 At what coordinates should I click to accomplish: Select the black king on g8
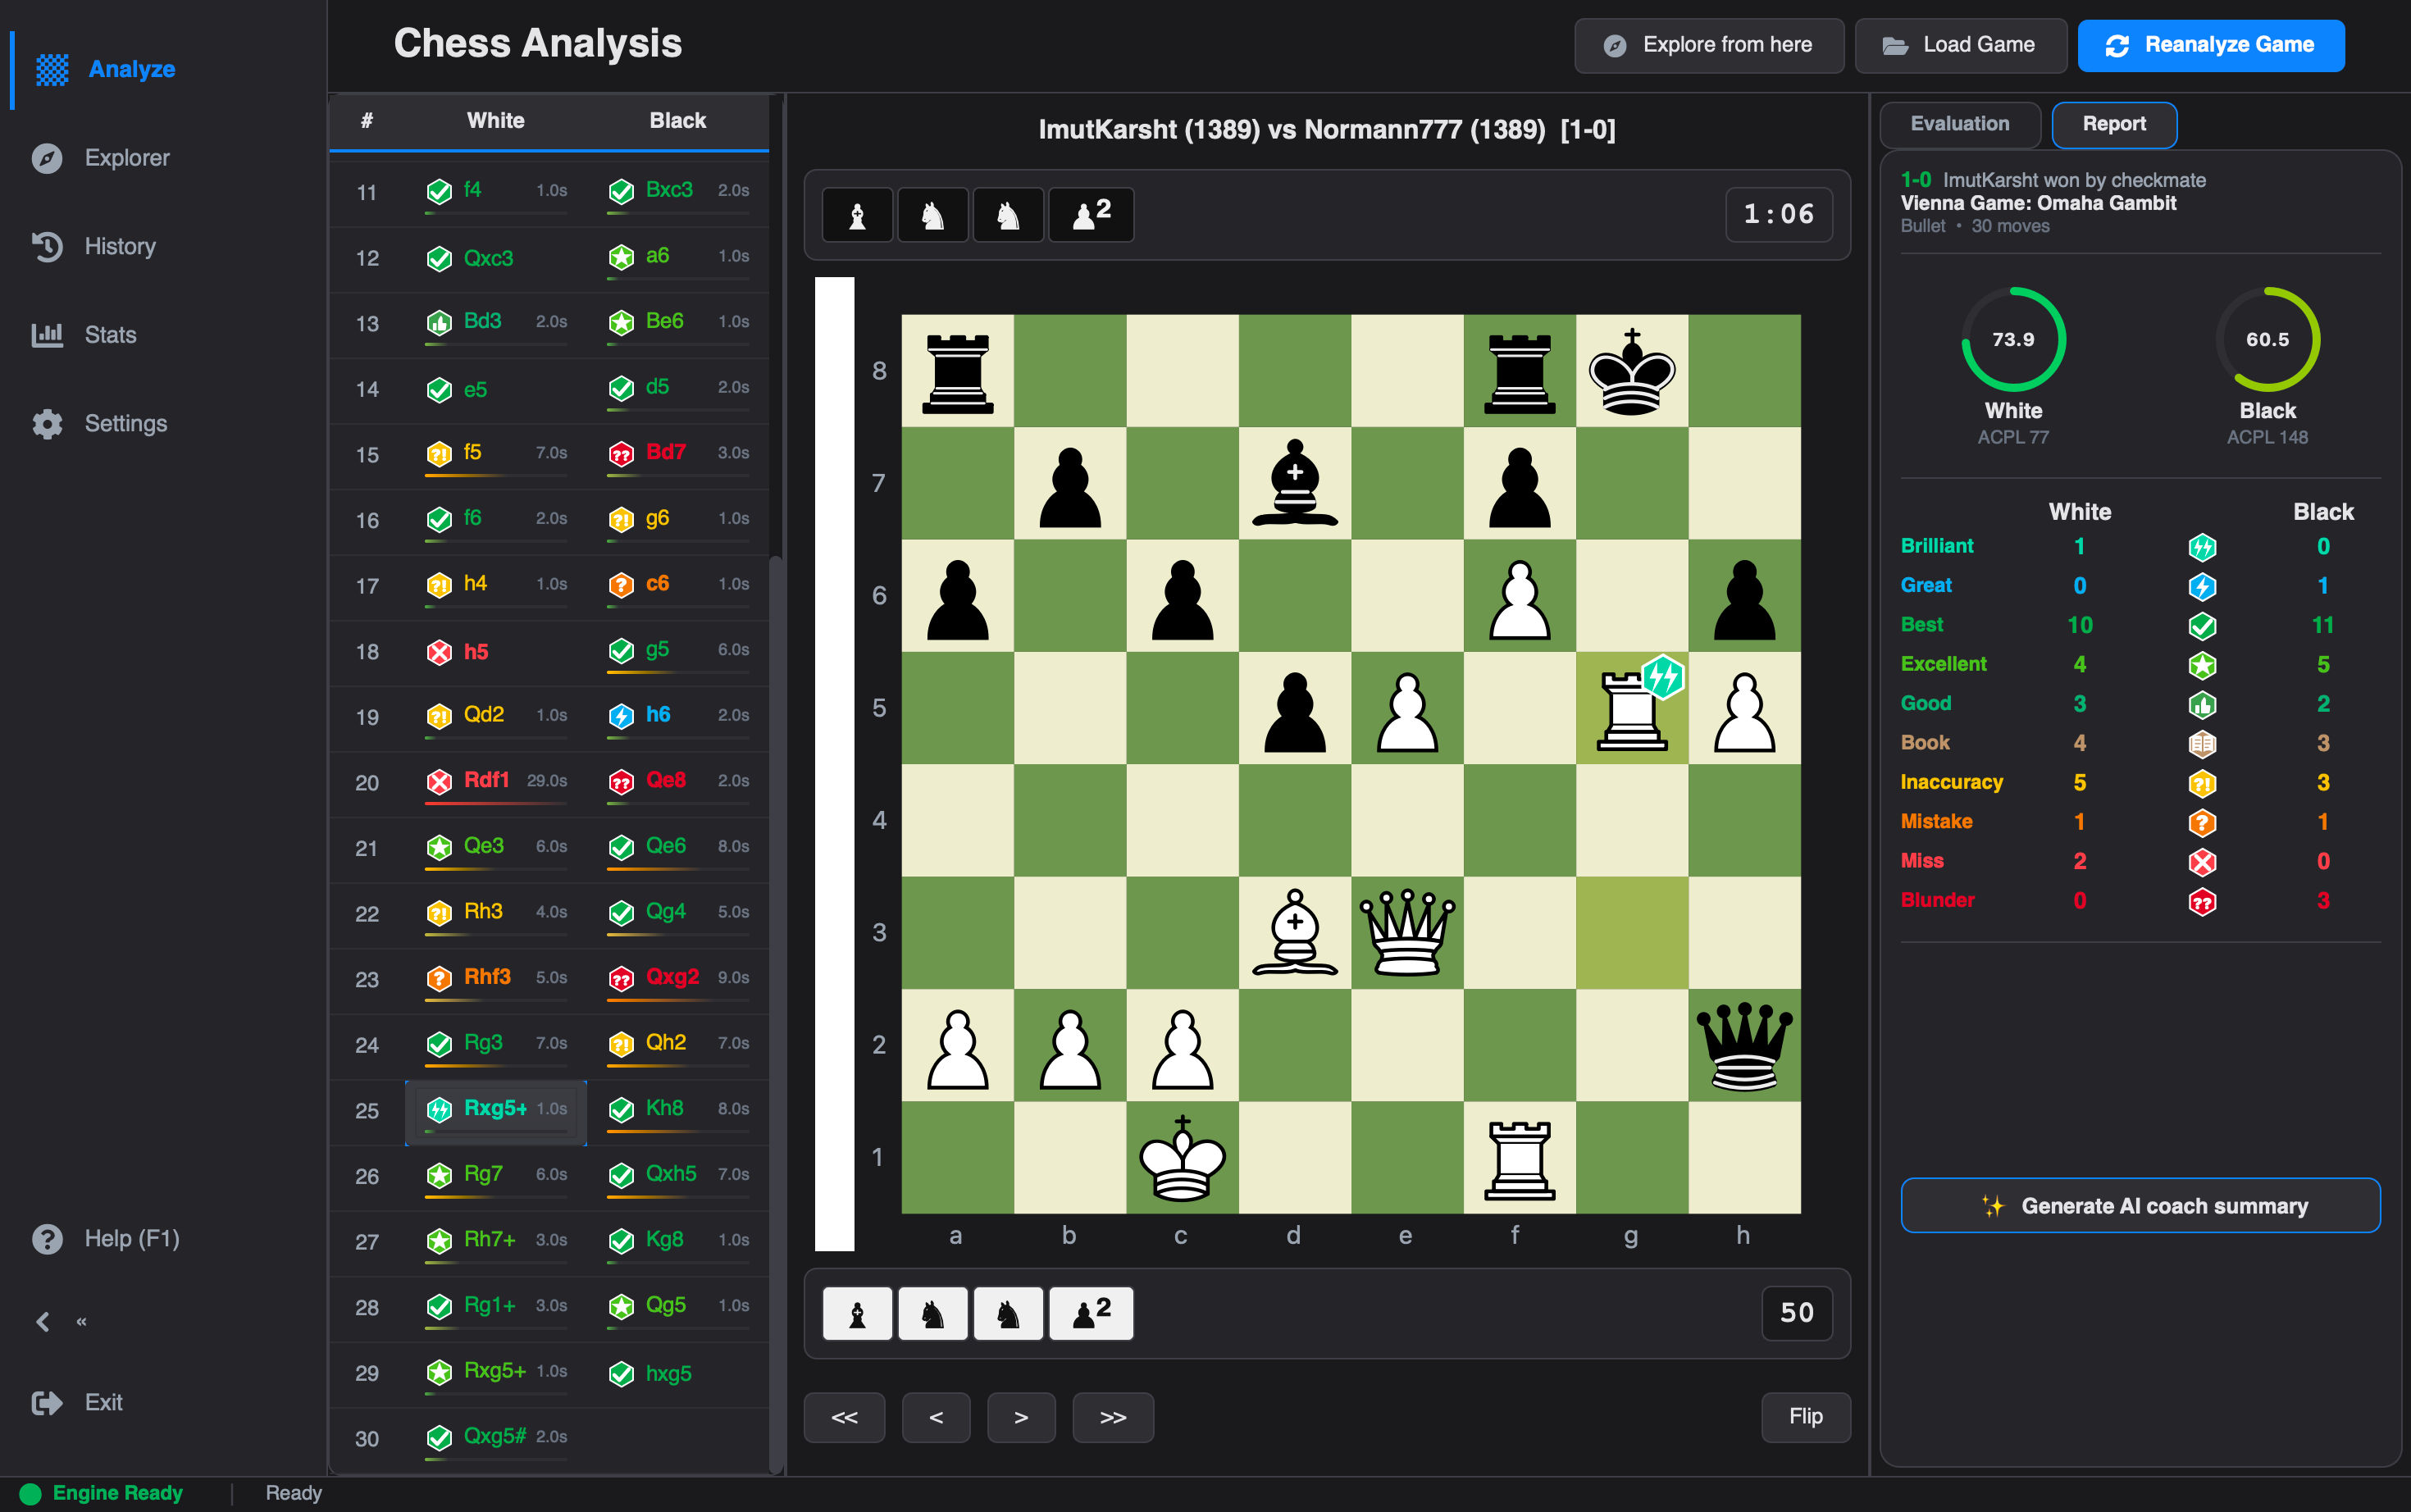click(1631, 371)
